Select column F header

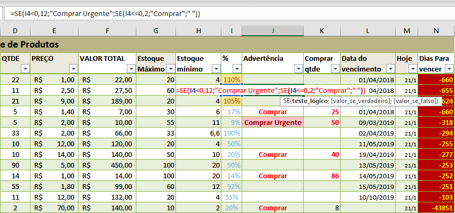pos(107,31)
